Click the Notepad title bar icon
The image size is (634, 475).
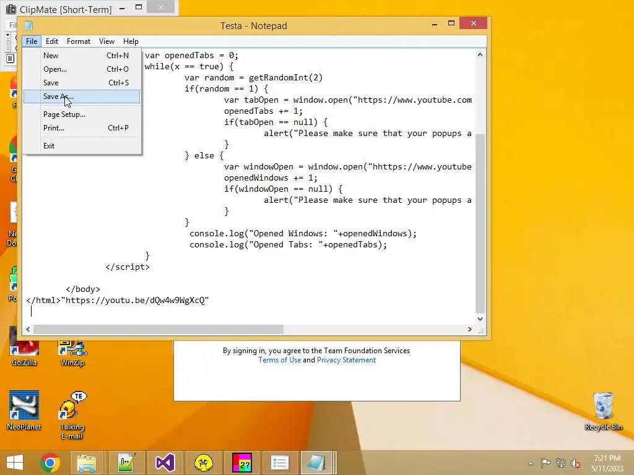[x=28, y=25]
